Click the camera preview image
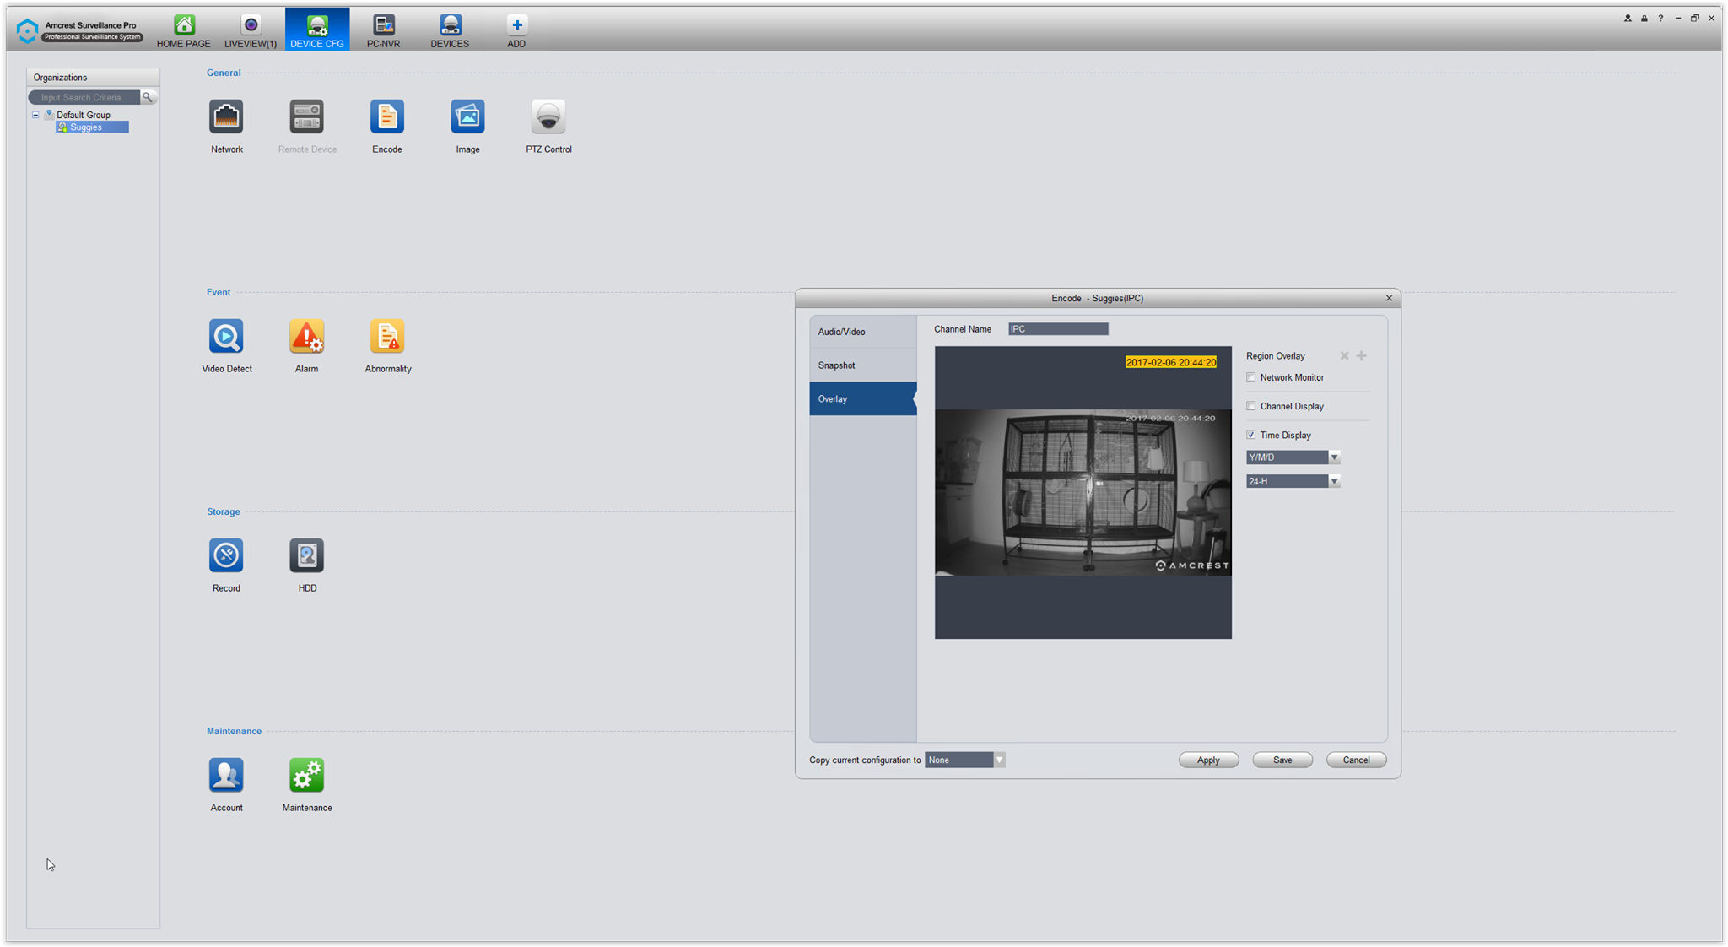The image size is (1728, 947). [x=1083, y=493]
